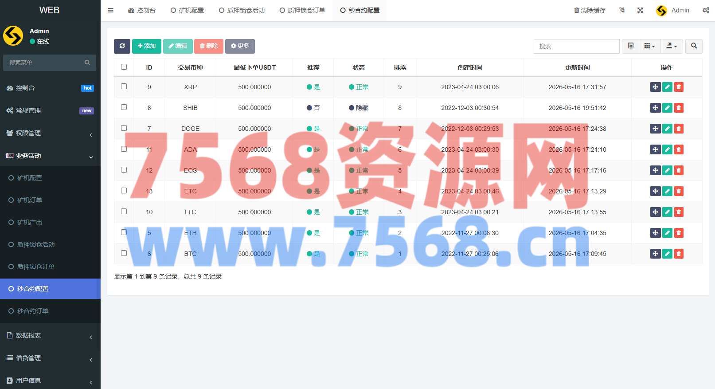Toggle SHIB recommended 否 switch
The image size is (715, 389).
[x=313, y=108]
